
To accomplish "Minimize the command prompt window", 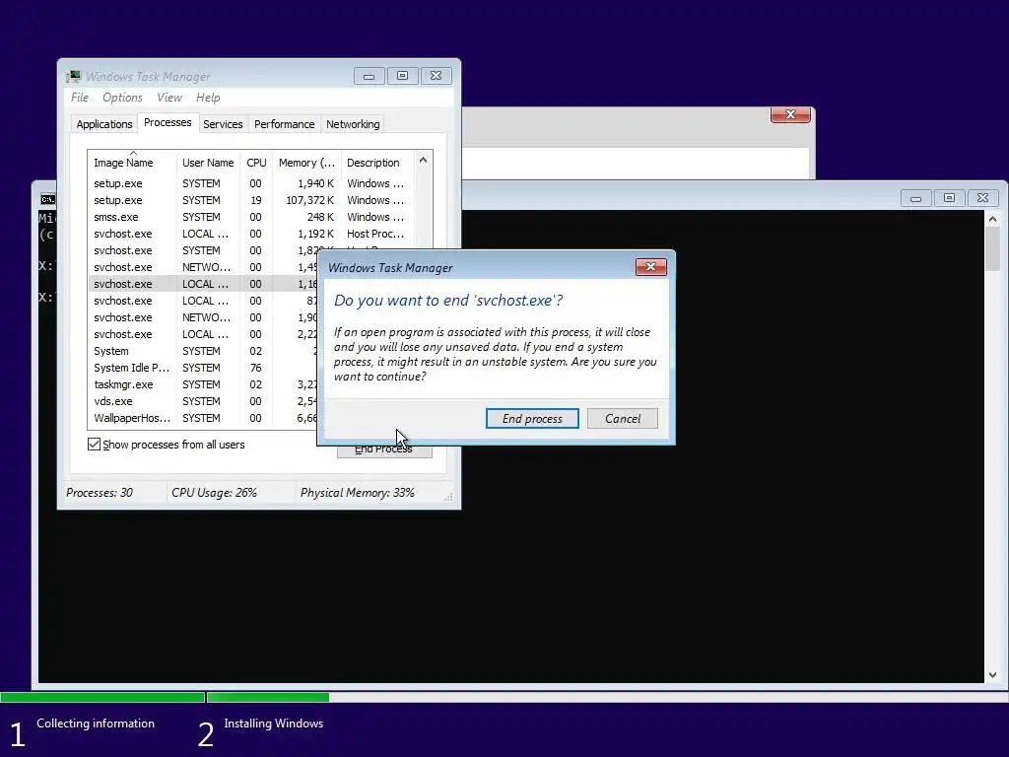I will pyautogui.click(x=915, y=198).
